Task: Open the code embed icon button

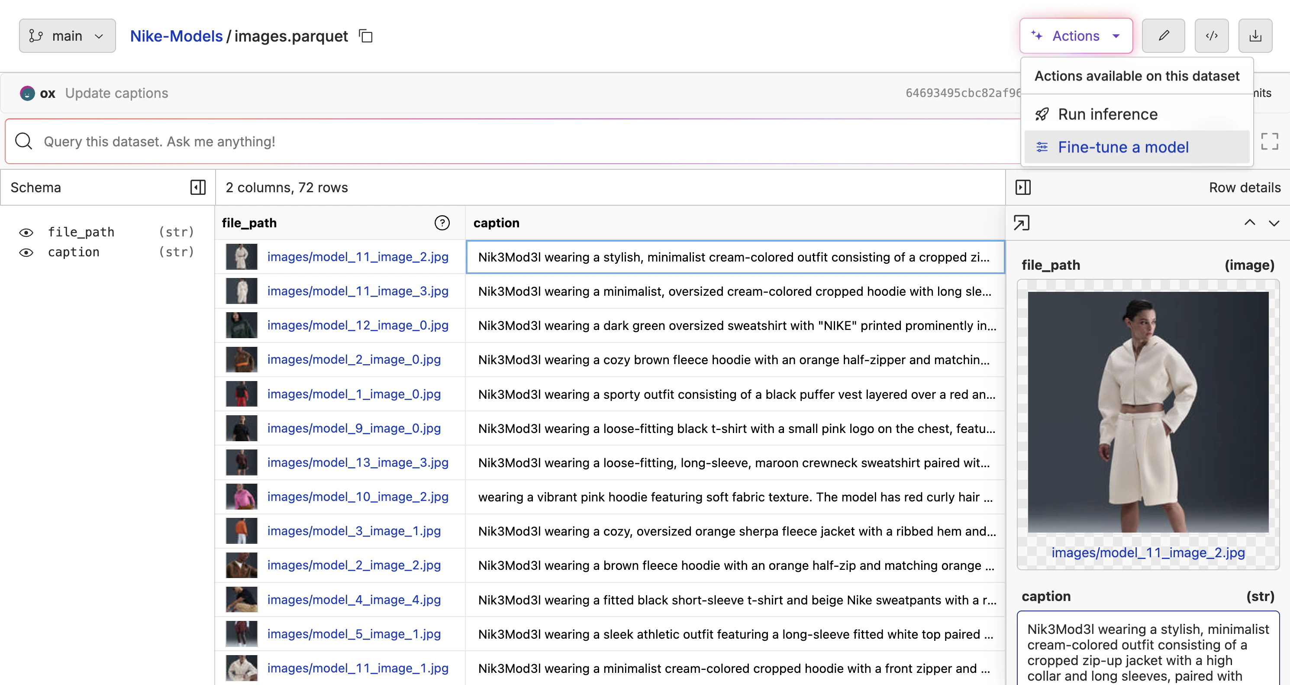Action: (x=1211, y=36)
